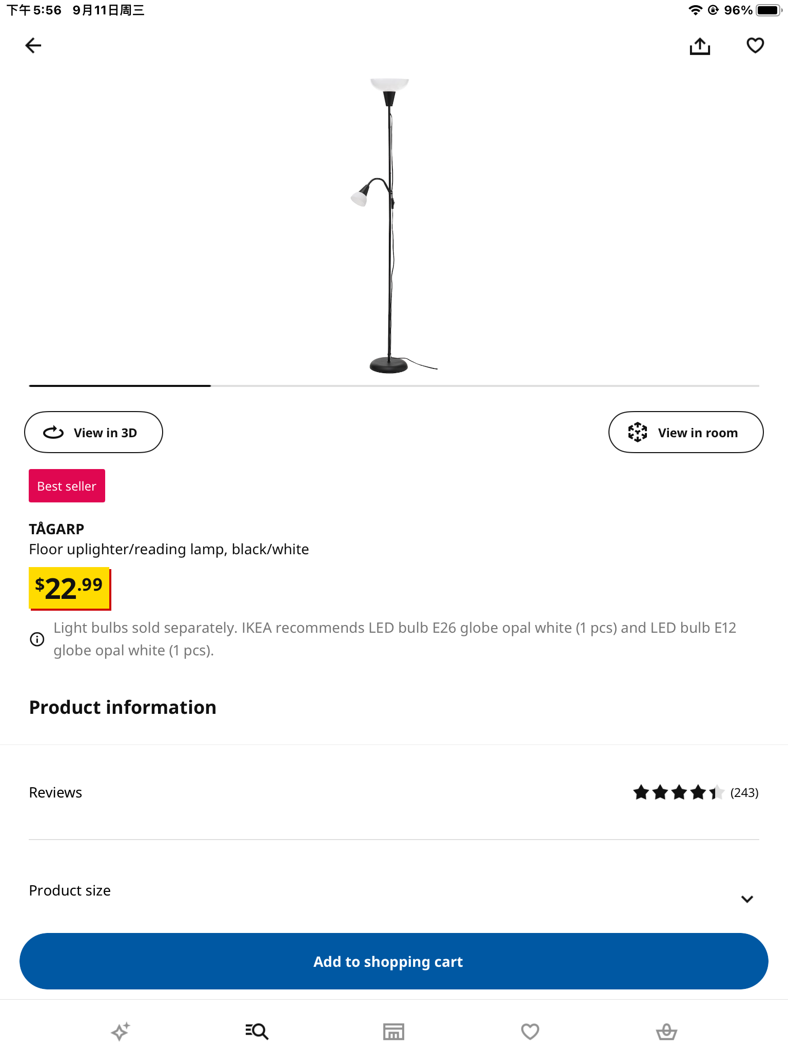788x1051 pixels.
Task: Check the battery status indicator
Action: point(768,10)
